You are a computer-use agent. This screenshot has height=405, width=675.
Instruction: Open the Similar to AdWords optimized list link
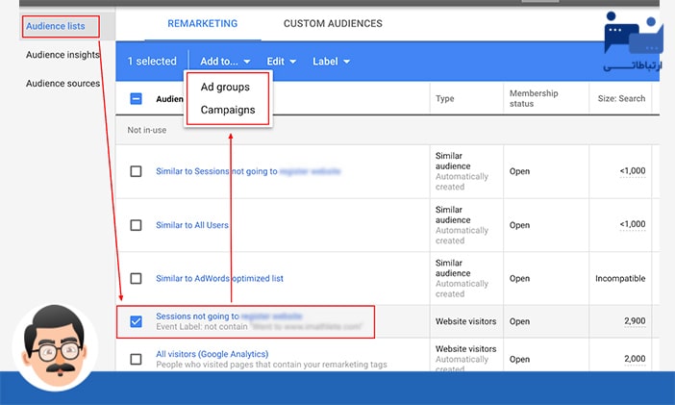tap(219, 279)
